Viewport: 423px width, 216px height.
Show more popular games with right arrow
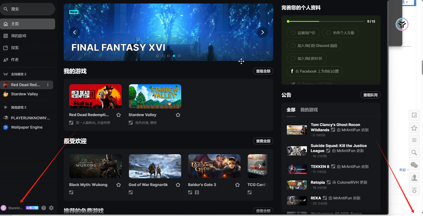[x=260, y=166]
